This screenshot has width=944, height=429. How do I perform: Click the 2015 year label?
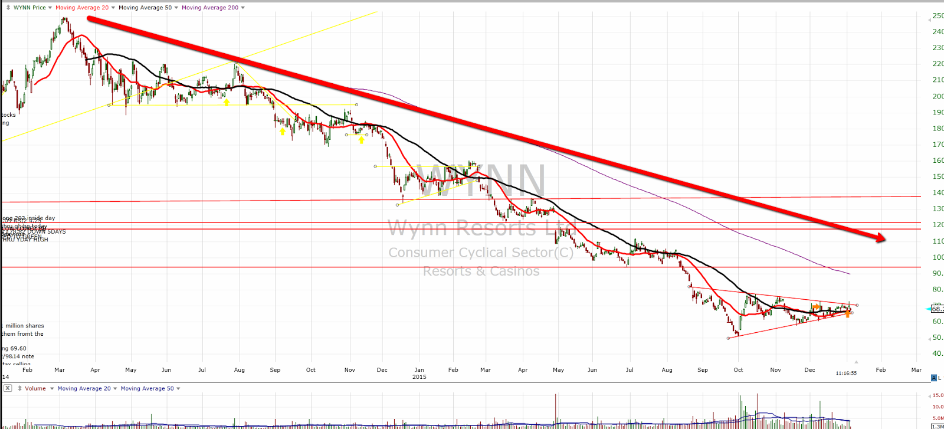click(x=419, y=376)
